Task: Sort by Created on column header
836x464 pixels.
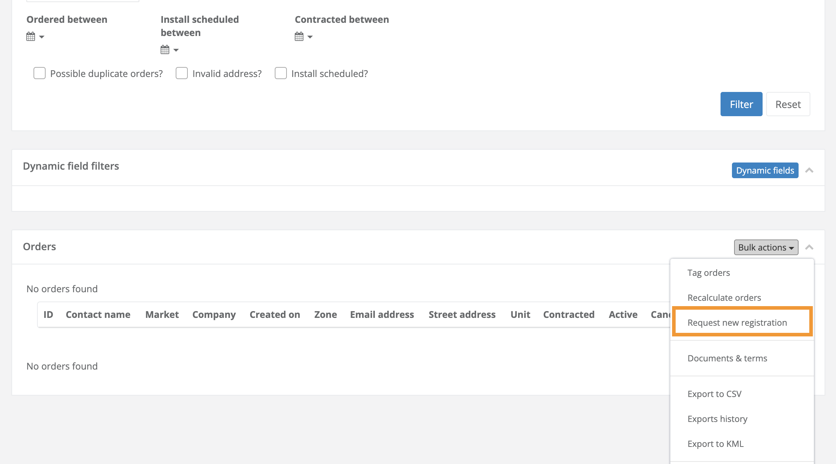Action: tap(275, 315)
